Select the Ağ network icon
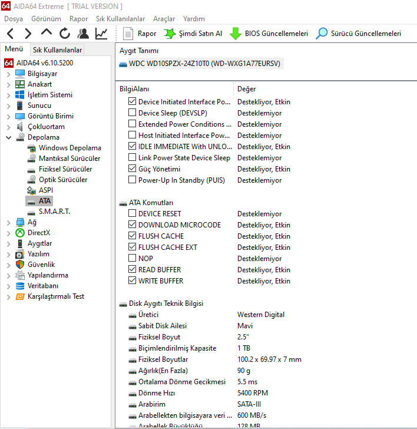417x429 pixels. point(20,222)
